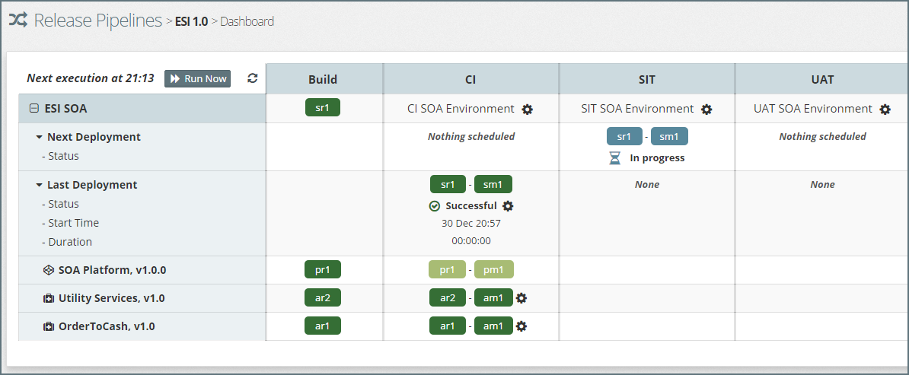Select the OrderToCash, v1.0 row label
Screen dimensions: 909x375
point(106,326)
